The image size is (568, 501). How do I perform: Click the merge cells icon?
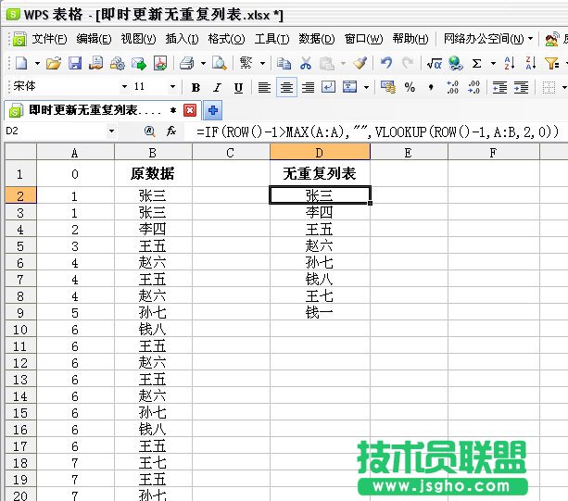coord(350,87)
